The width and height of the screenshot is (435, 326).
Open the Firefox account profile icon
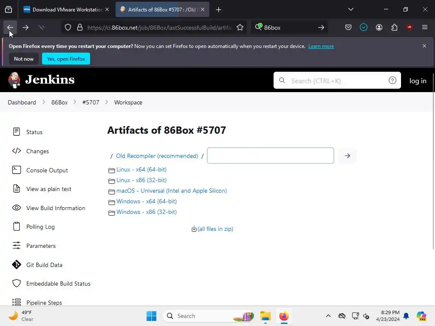pos(379,27)
